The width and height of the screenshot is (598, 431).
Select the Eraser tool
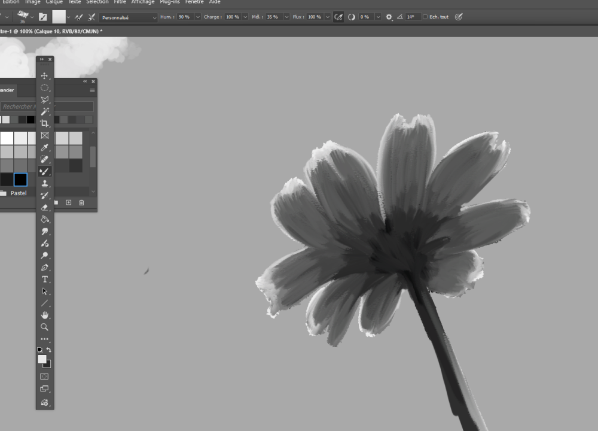tap(45, 207)
